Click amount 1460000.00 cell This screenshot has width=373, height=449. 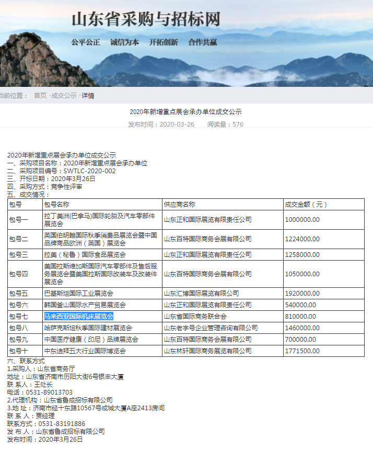[324, 328]
